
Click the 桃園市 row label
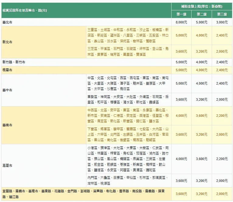tap(8, 70)
